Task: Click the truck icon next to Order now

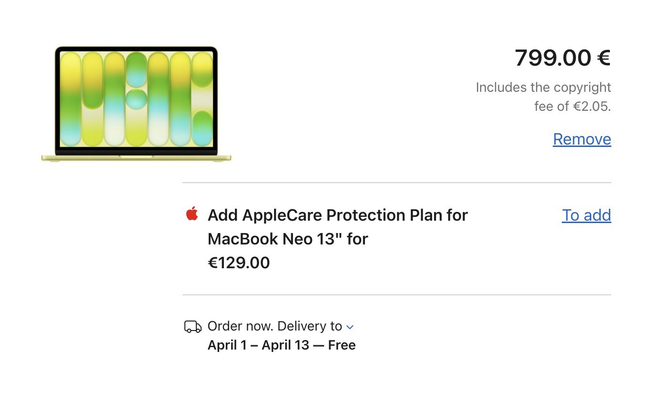Action: coord(192,327)
